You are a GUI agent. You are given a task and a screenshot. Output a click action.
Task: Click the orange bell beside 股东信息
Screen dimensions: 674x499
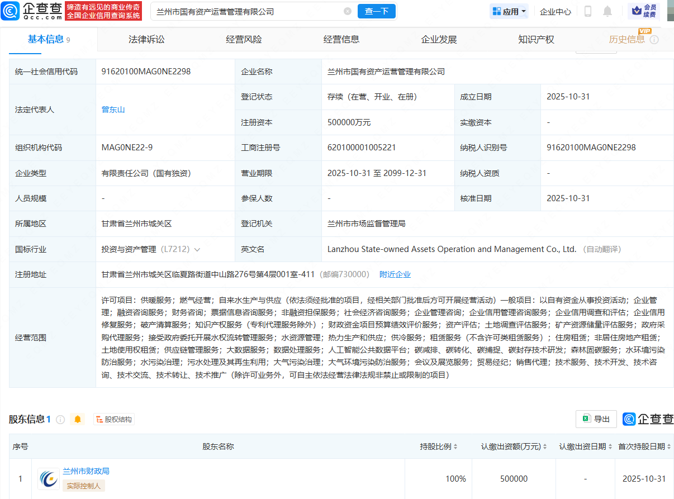coord(78,419)
